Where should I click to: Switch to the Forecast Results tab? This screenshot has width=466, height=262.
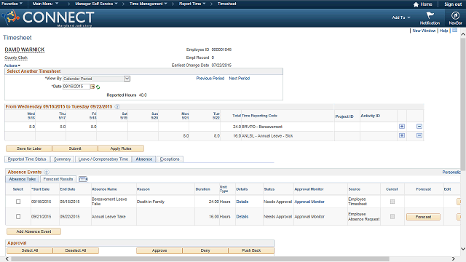(x=58, y=179)
